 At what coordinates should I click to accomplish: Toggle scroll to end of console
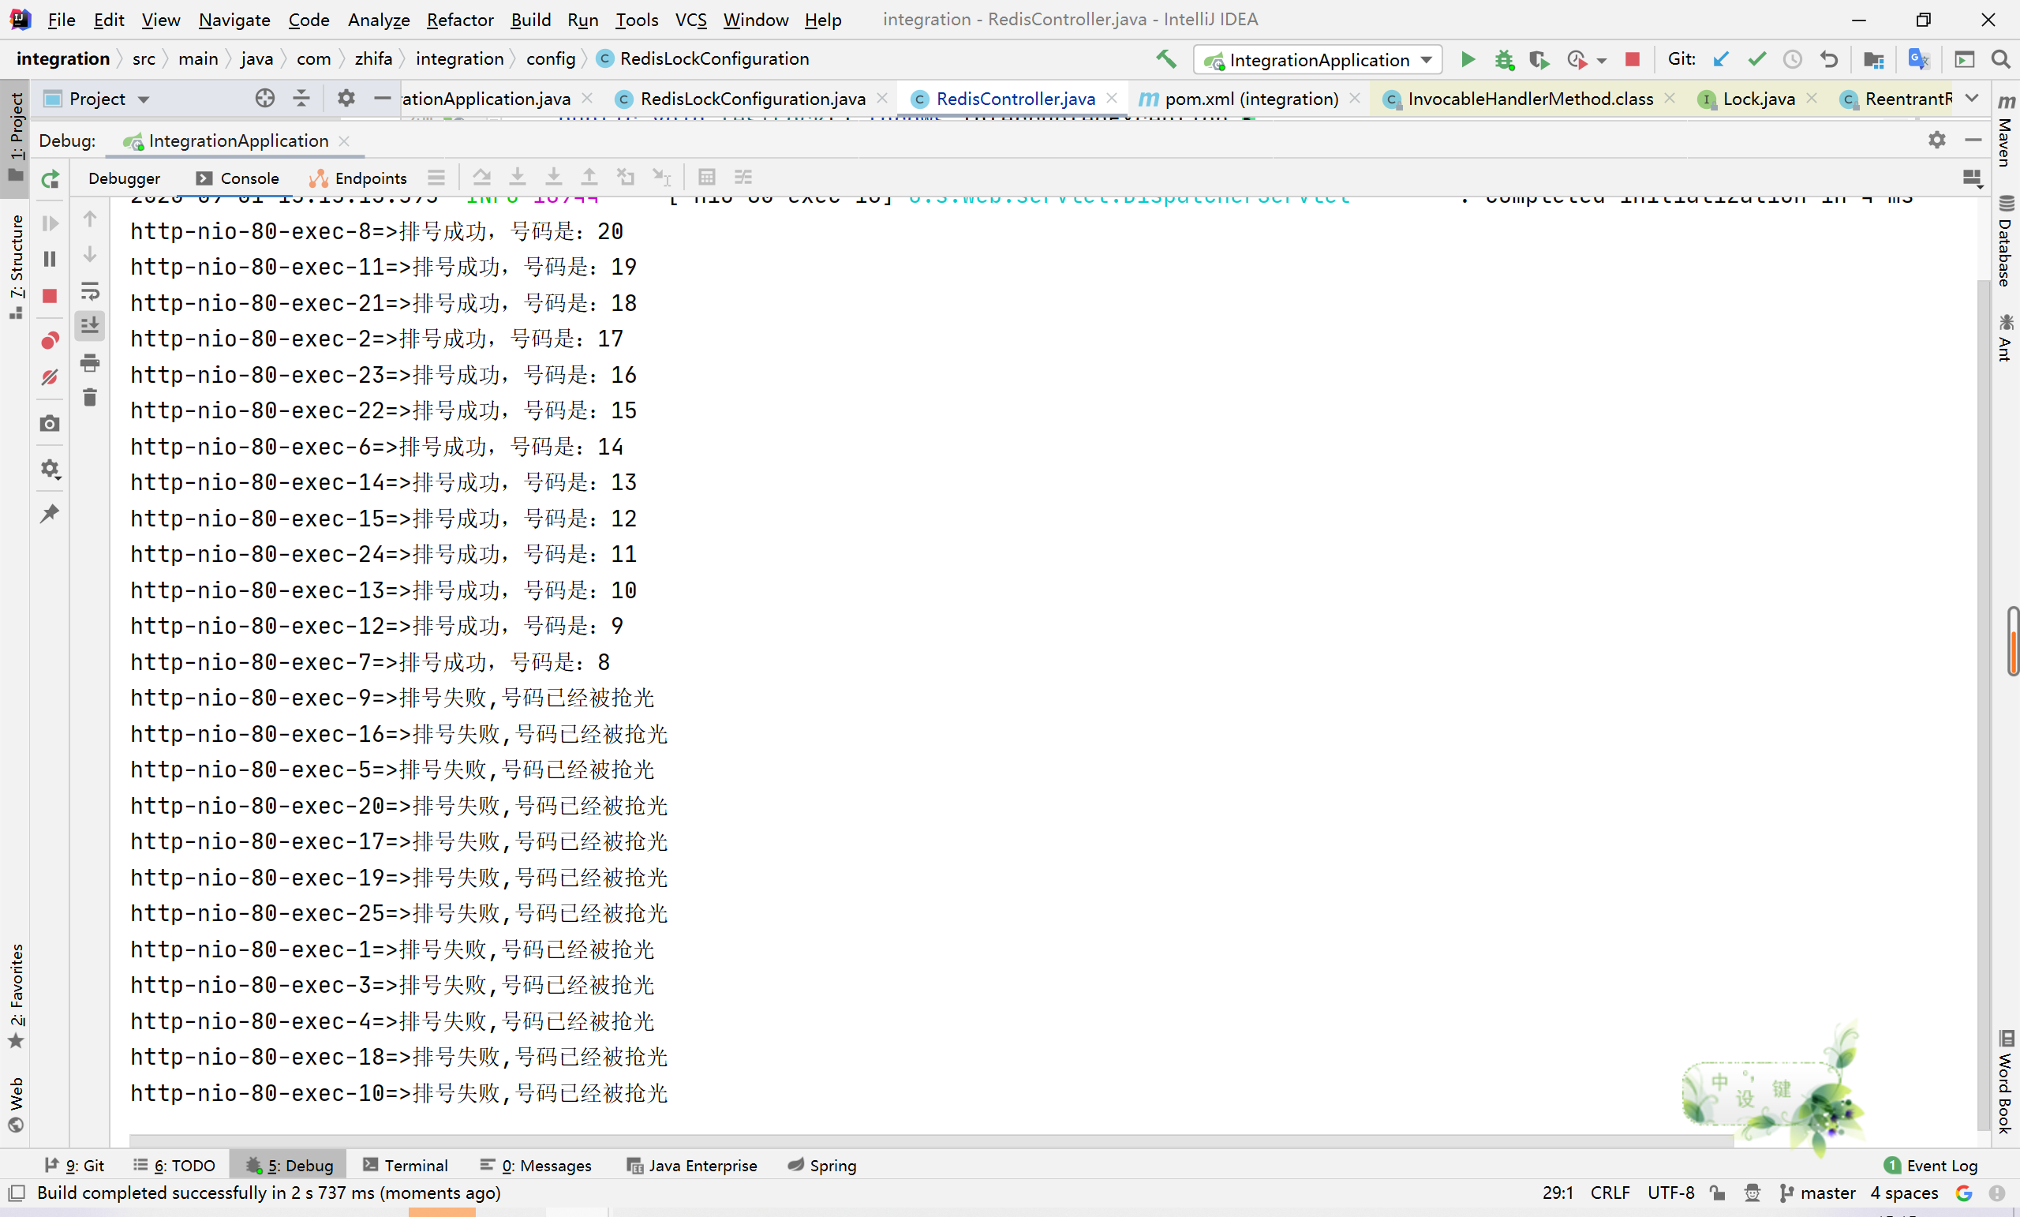coord(90,326)
